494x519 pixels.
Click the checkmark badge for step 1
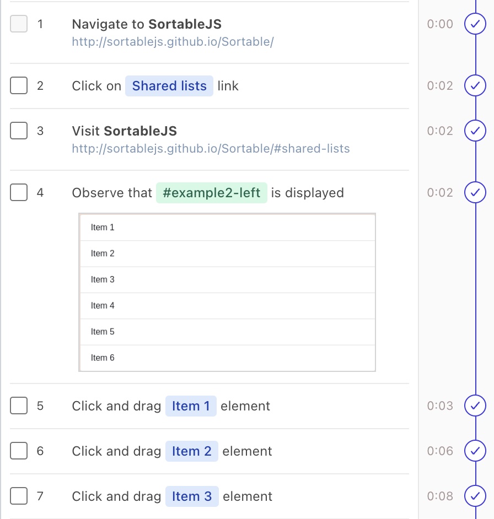tap(475, 24)
